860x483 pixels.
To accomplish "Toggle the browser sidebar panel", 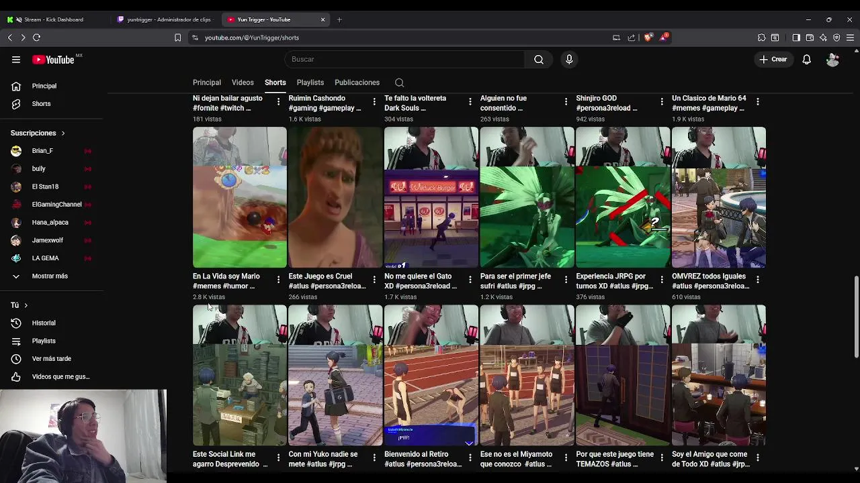I will [x=796, y=38].
